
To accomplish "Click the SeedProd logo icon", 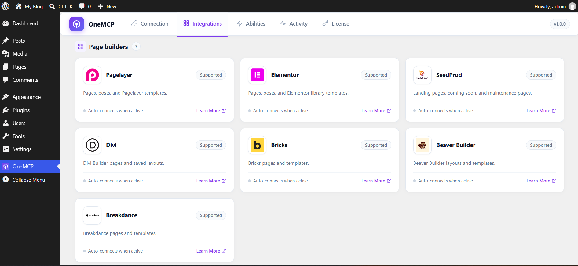I will coord(423,75).
